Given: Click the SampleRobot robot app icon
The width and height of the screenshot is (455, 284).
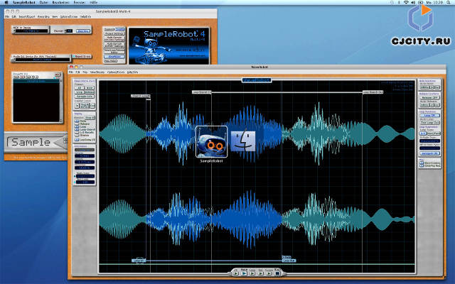Looking at the screenshot, I should [x=212, y=142].
